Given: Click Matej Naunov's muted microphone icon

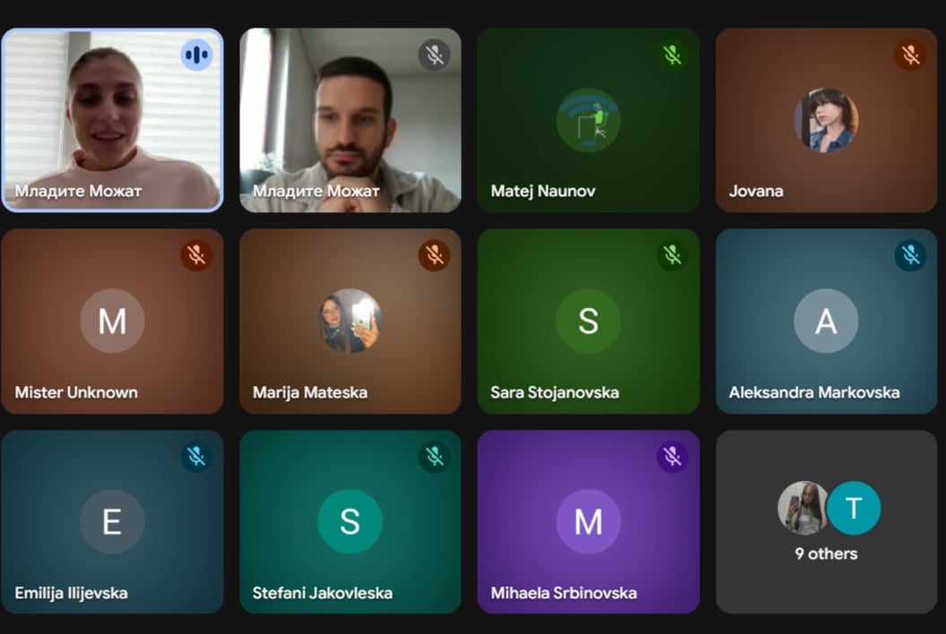Looking at the screenshot, I should (673, 55).
